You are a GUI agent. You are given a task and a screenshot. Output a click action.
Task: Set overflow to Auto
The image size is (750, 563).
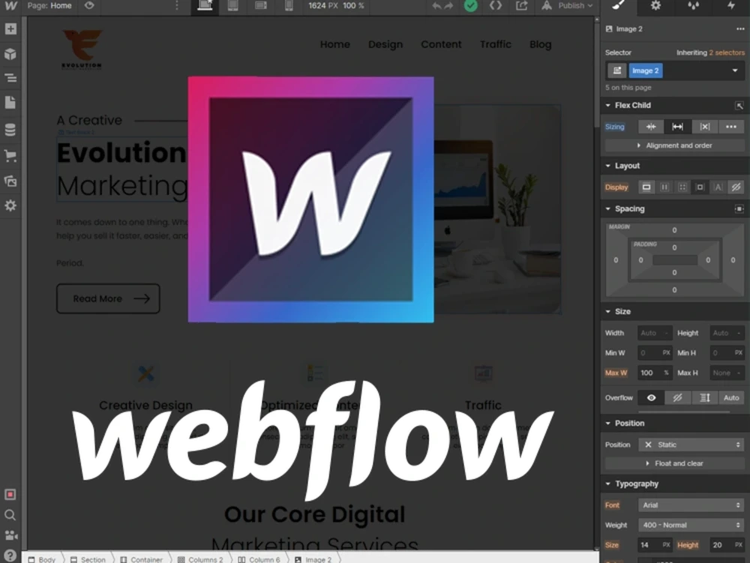[x=730, y=397]
